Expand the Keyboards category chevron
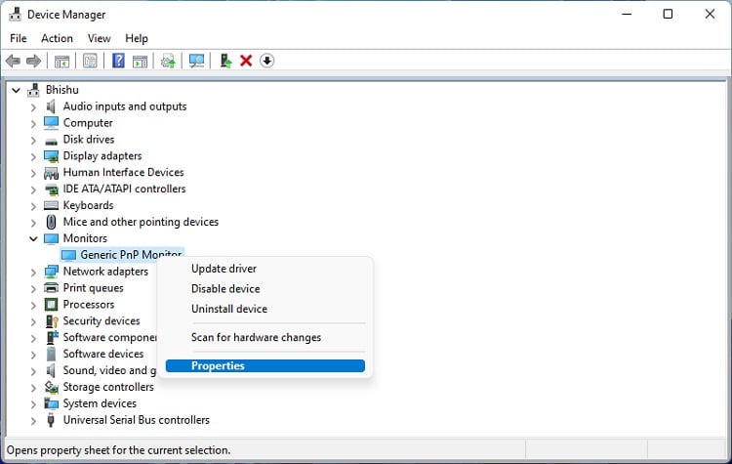732x464 pixels. [33, 206]
